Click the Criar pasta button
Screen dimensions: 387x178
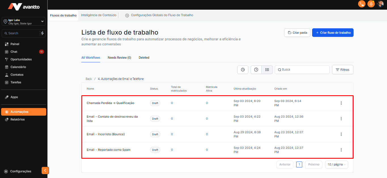[297, 33]
